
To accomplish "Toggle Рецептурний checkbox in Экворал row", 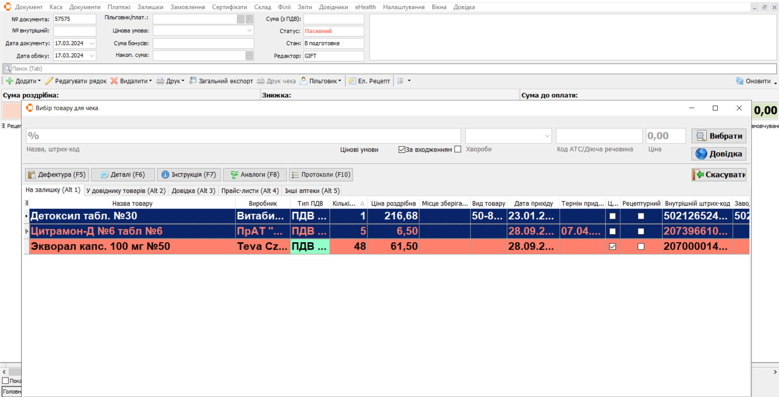I will [x=641, y=247].
